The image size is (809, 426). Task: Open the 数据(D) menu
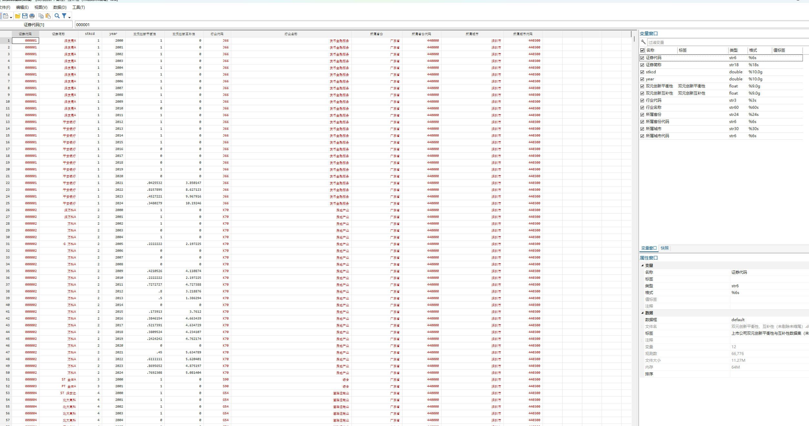coord(60,7)
